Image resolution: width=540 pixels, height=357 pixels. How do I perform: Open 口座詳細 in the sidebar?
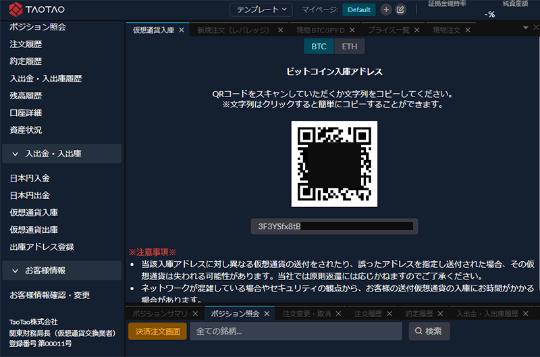point(26,113)
